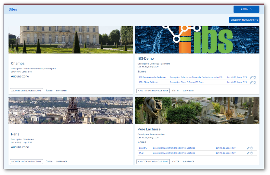Viewport: 270px width, 175px height.
Task: Click the Eiffel Tower Paris banner image
Action: tap(71, 111)
